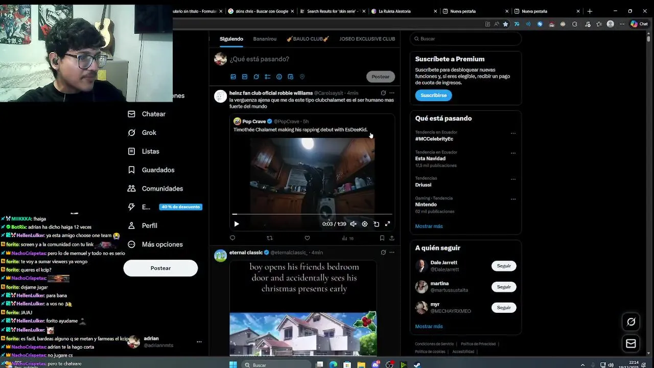Open Más opciones in the sidebar
Viewport: 654px width, 368px height.
[x=155, y=244]
